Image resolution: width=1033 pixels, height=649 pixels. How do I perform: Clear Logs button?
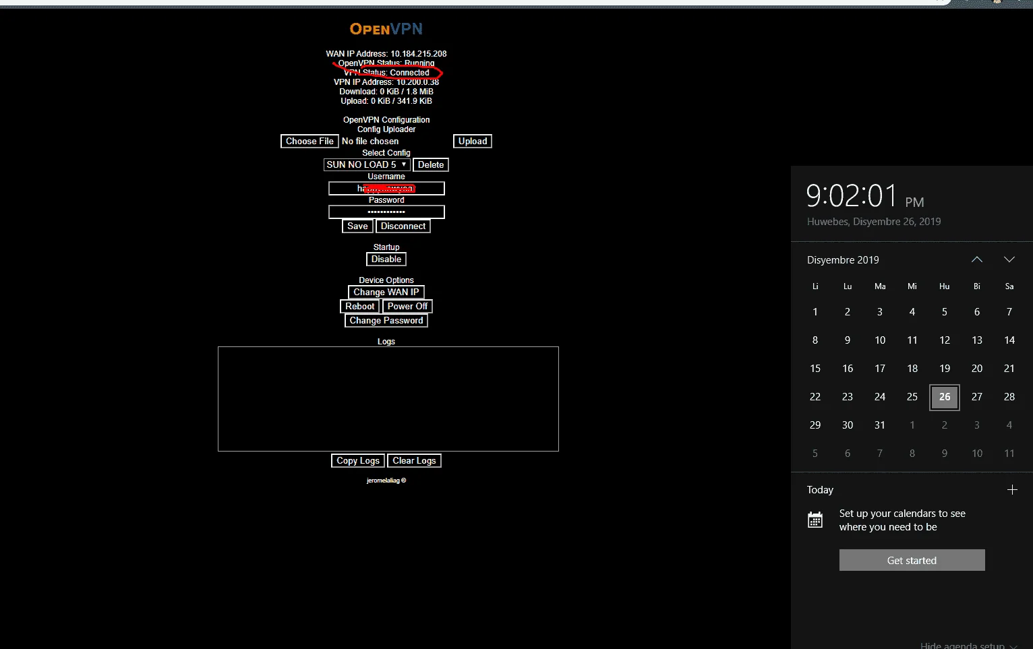point(415,460)
